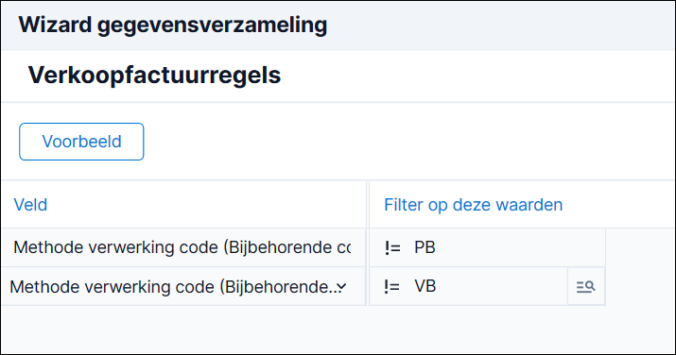Expand the second-row field dropdown chevron
This screenshot has height=355, width=676.
tap(341, 287)
